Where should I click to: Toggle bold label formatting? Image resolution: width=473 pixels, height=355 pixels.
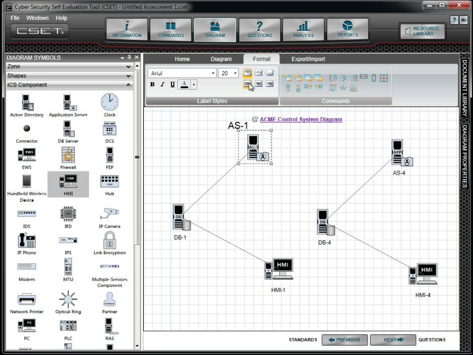point(152,84)
